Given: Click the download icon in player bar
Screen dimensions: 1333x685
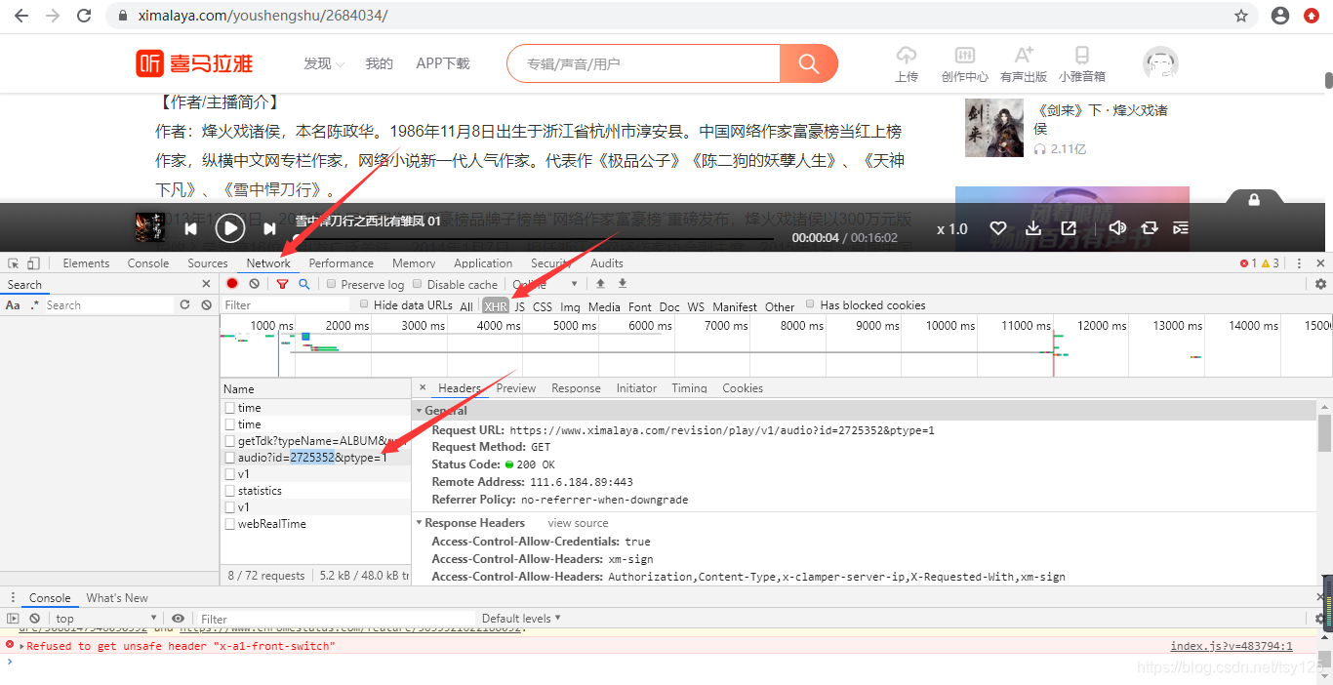Looking at the screenshot, I should tap(1034, 228).
